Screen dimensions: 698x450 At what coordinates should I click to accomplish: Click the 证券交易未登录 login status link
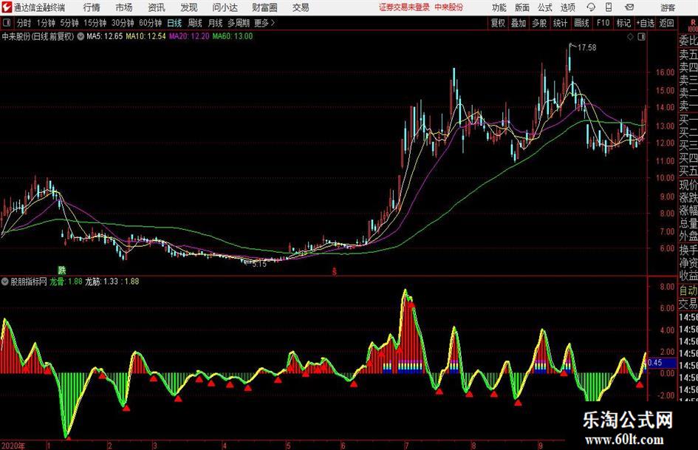[x=404, y=7]
